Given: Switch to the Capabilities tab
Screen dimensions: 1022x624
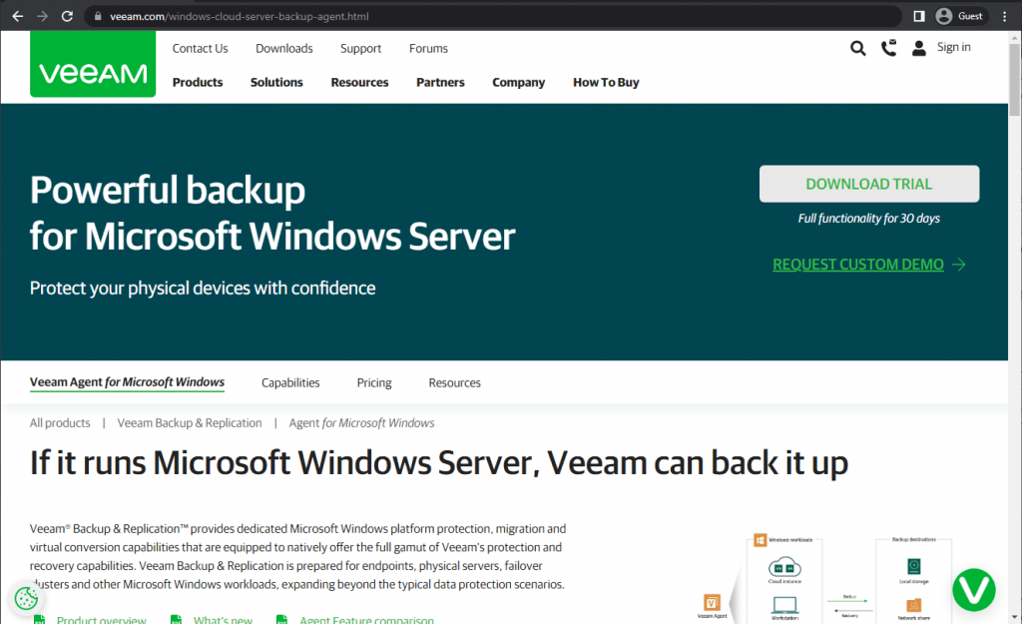Looking at the screenshot, I should click(290, 382).
